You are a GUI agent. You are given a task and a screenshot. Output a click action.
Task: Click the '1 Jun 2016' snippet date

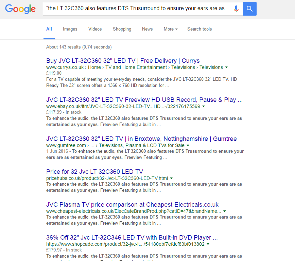57,151
